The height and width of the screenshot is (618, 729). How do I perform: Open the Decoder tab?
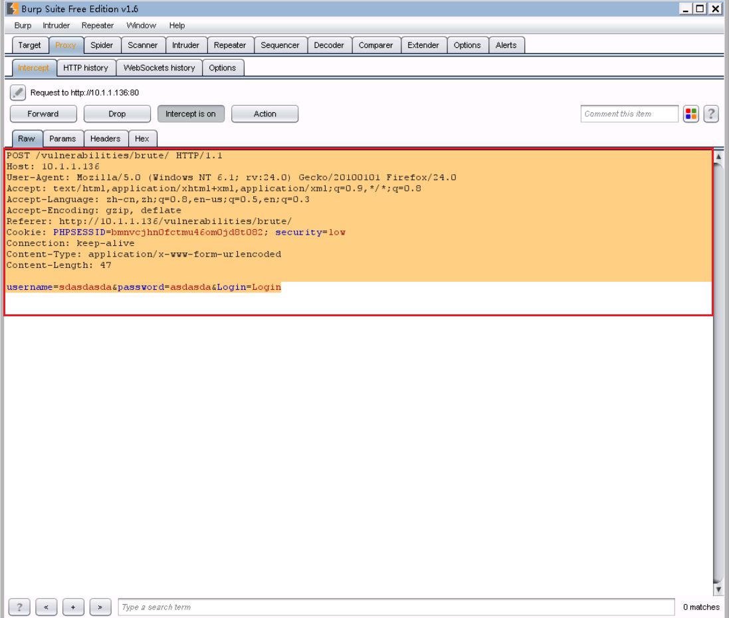(x=329, y=45)
